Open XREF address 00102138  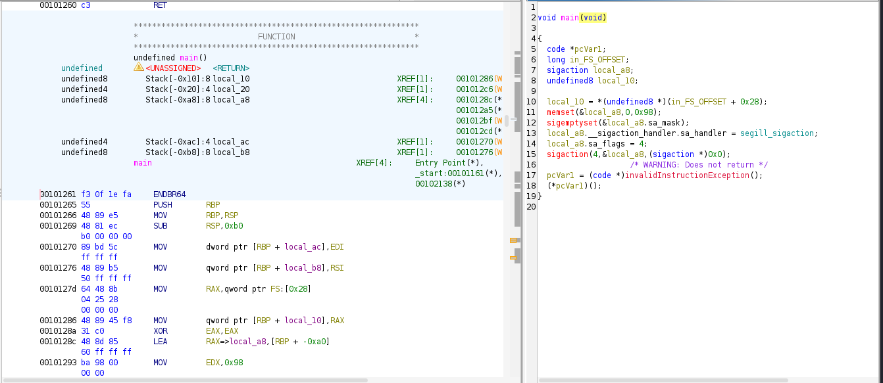440,184
